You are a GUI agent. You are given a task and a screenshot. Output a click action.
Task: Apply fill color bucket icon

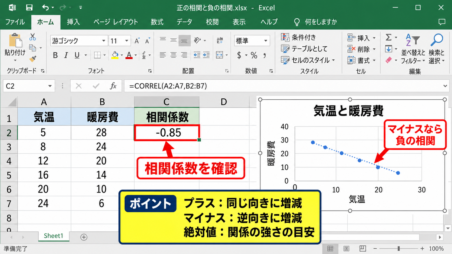[x=115, y=55]
